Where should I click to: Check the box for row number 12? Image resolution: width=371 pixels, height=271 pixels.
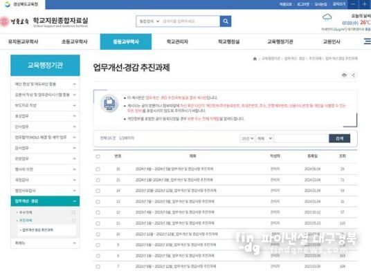[98, 212]
